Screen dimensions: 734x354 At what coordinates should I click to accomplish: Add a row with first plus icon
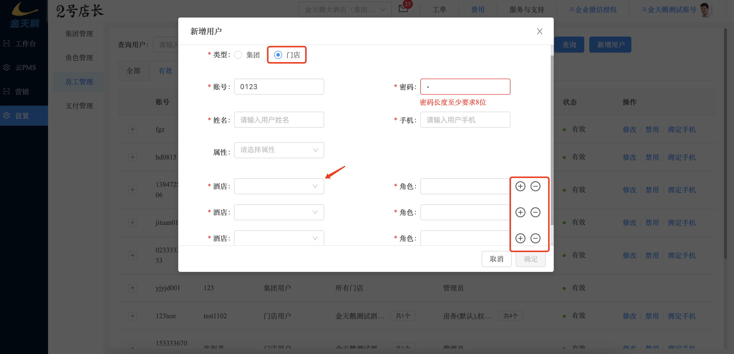tap(520, 186)
